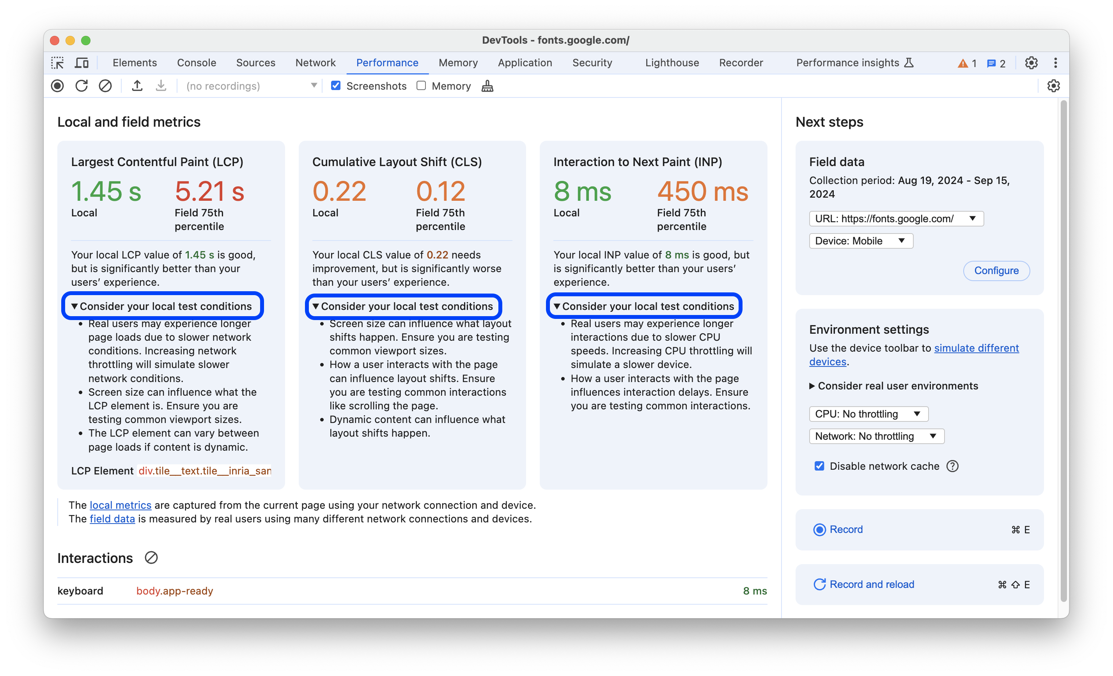Click the flame chart capture icon

click(57, 86)
